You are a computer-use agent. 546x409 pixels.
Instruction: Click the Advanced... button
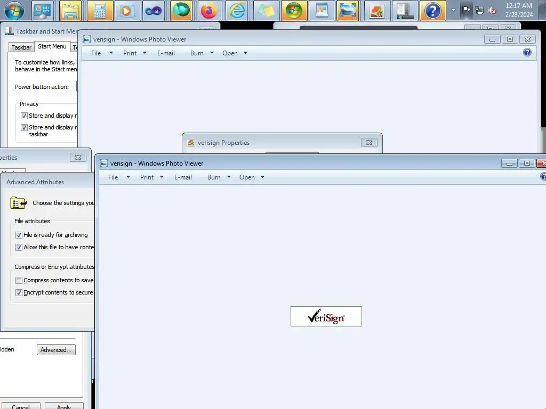click(56, 350)
